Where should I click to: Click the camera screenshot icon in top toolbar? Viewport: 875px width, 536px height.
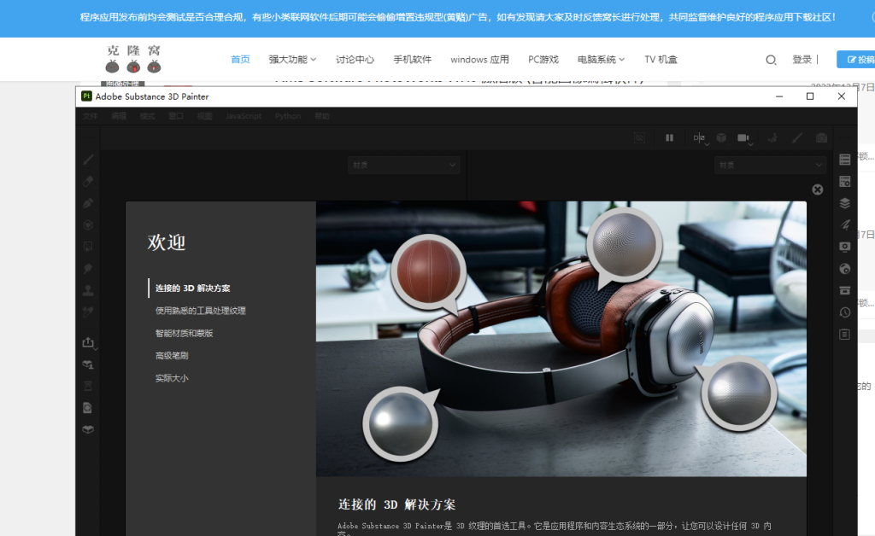point(821,137)
